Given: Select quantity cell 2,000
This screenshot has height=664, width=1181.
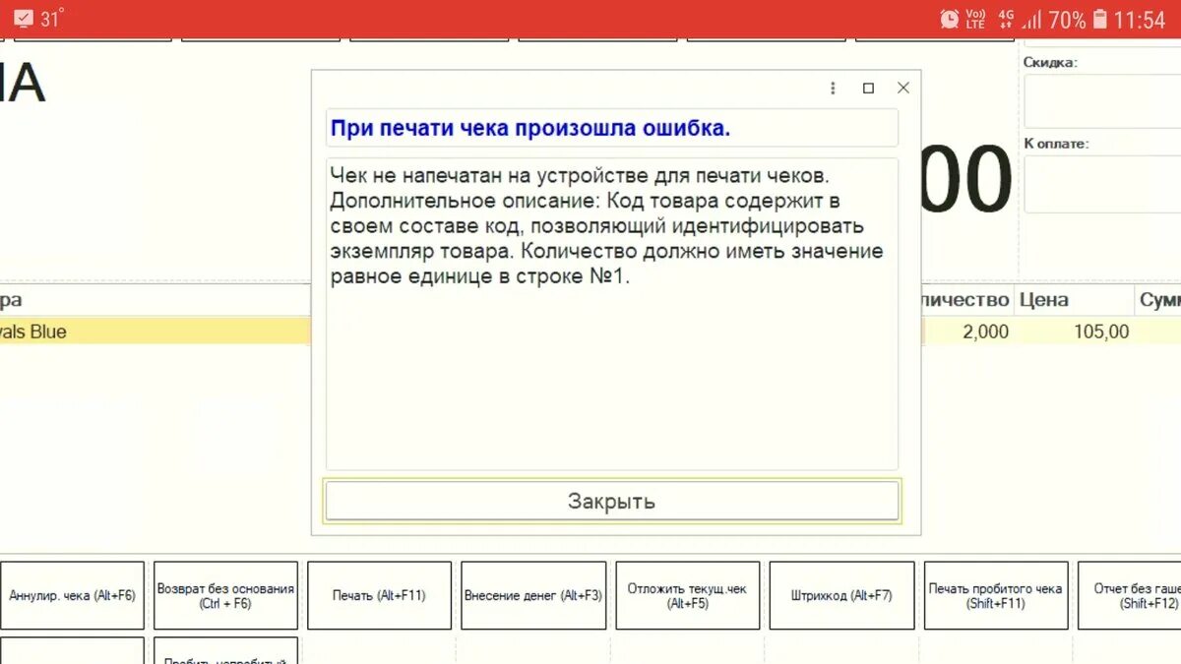Looking at the screenshot, I should tap(967, 332).
